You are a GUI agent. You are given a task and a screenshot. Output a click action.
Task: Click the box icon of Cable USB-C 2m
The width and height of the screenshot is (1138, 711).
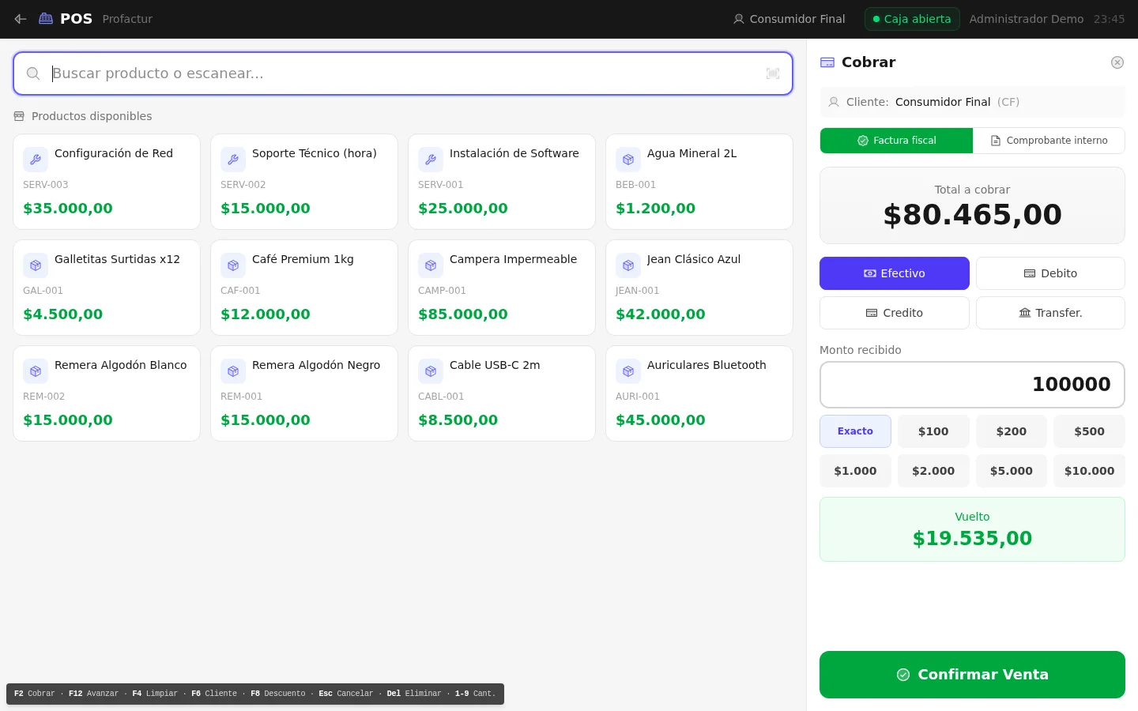pyautogui.click(x=431, y=371)
